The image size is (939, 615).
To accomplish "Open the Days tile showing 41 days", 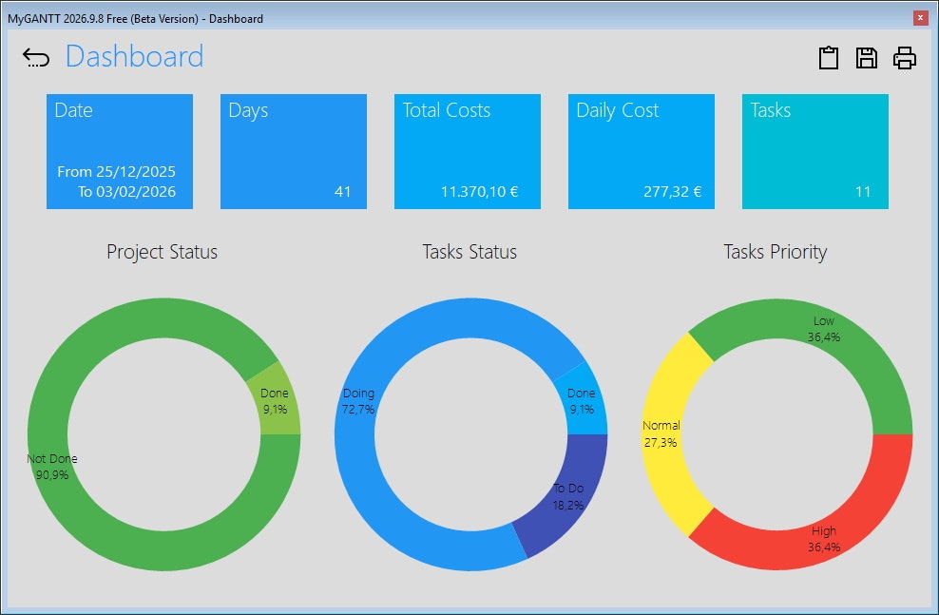I will 293,151.
